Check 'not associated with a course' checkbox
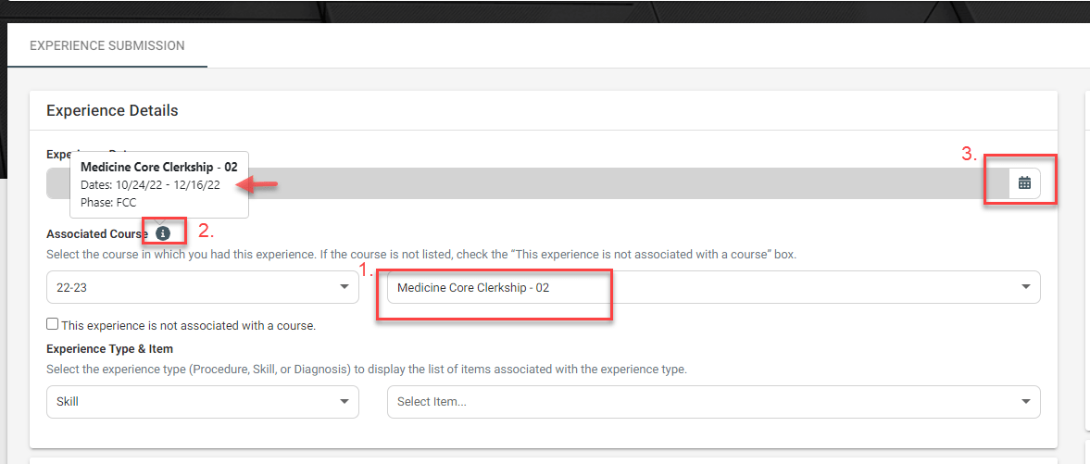 (52, 324)
